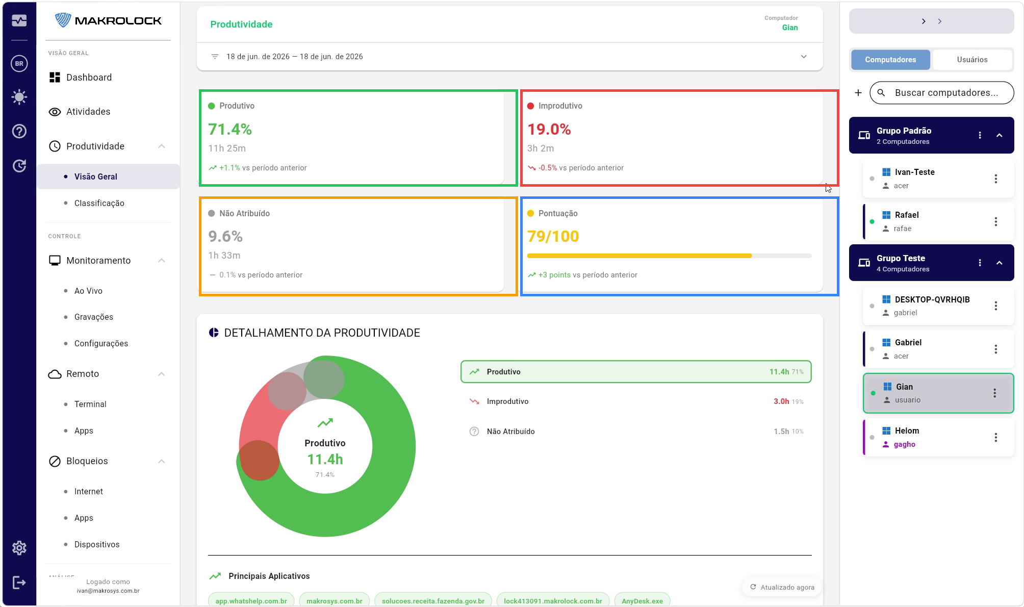The image size is (1024, 607).
Task: Open Grupo Padrão options menu
Action: [x=980, y=135]
